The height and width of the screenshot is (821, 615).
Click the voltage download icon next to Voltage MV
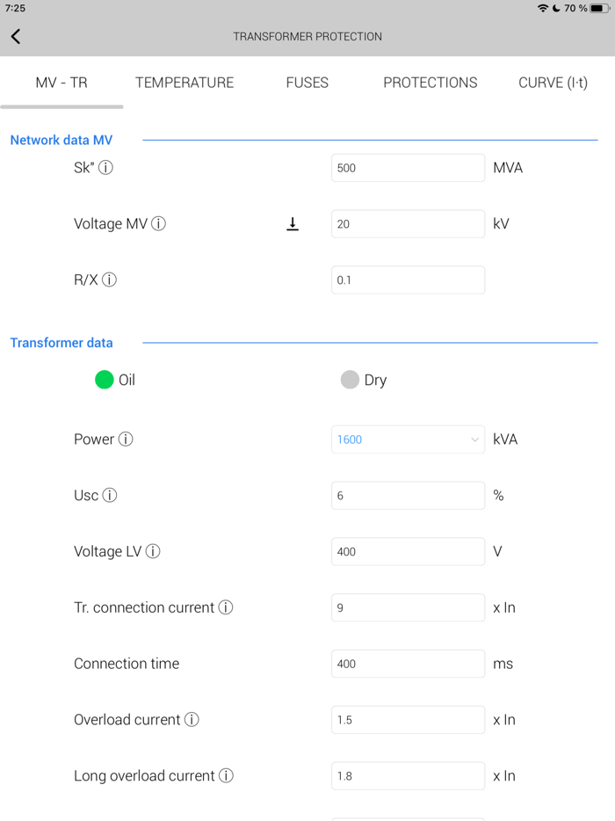click(x=293, y=223)
